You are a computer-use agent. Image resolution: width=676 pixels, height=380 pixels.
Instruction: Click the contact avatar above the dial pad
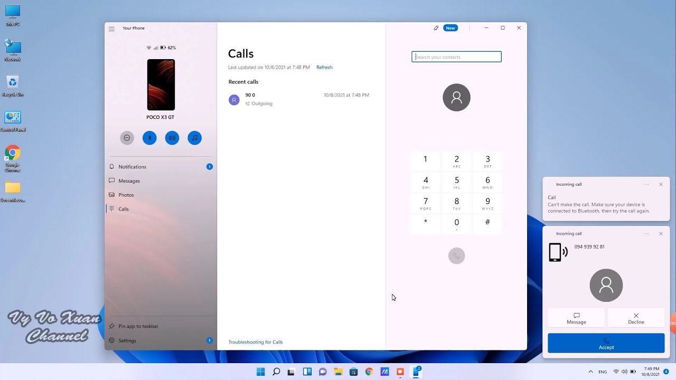456,98
